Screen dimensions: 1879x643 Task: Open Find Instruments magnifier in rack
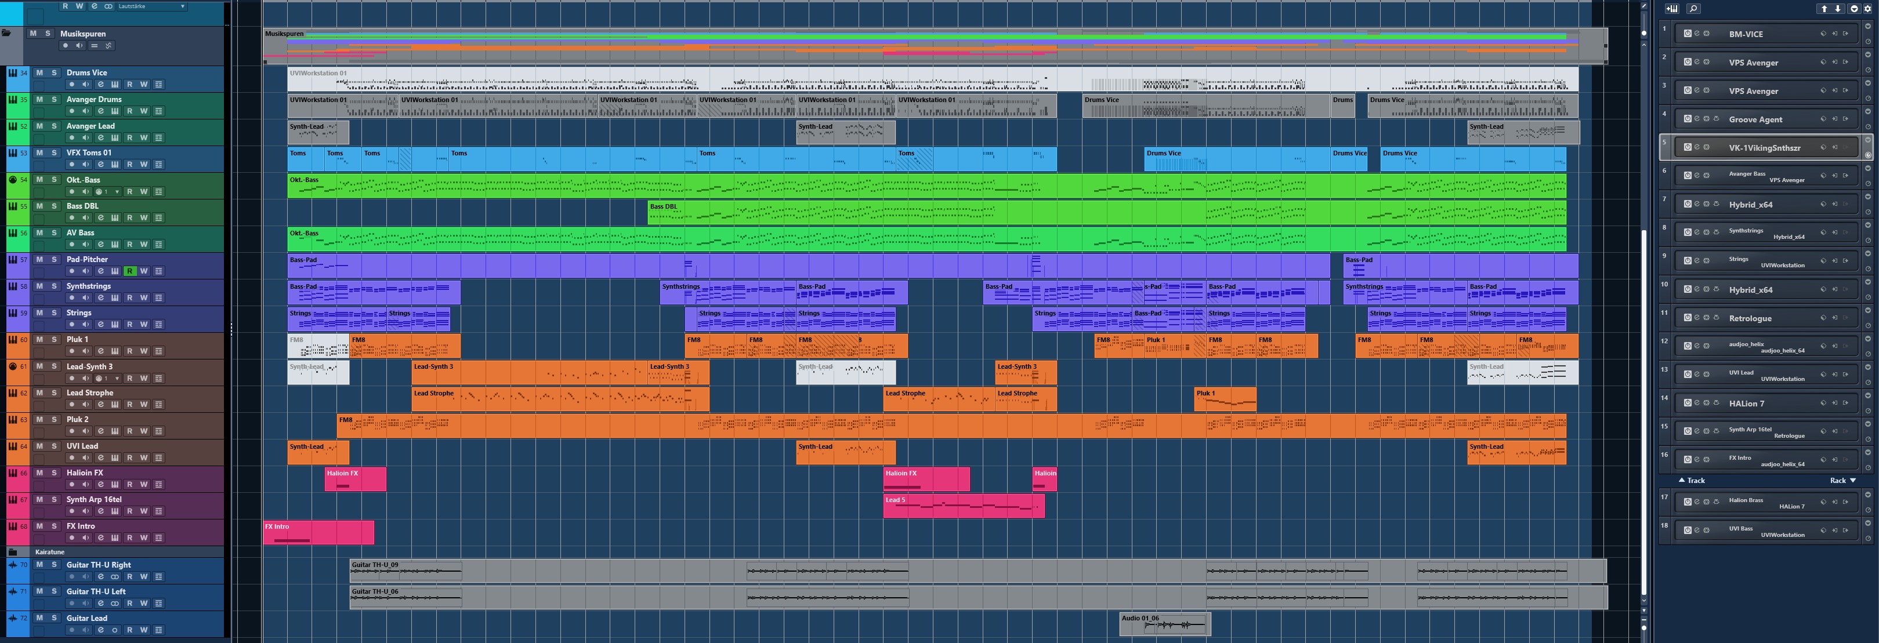click(x=1694, y=9)
